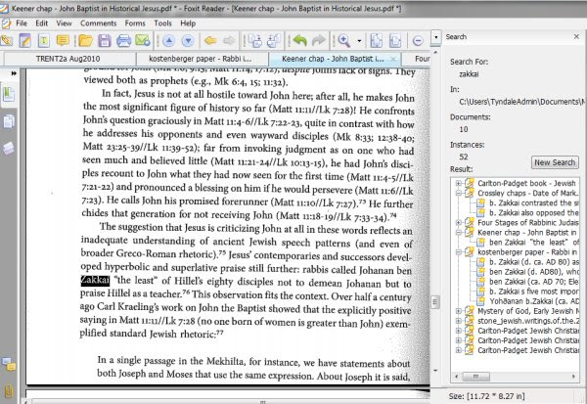This screenshot has width=587, height=404.
Task: Click highlighted word 'Zakkai' in the document
Action: pos(95,280)
